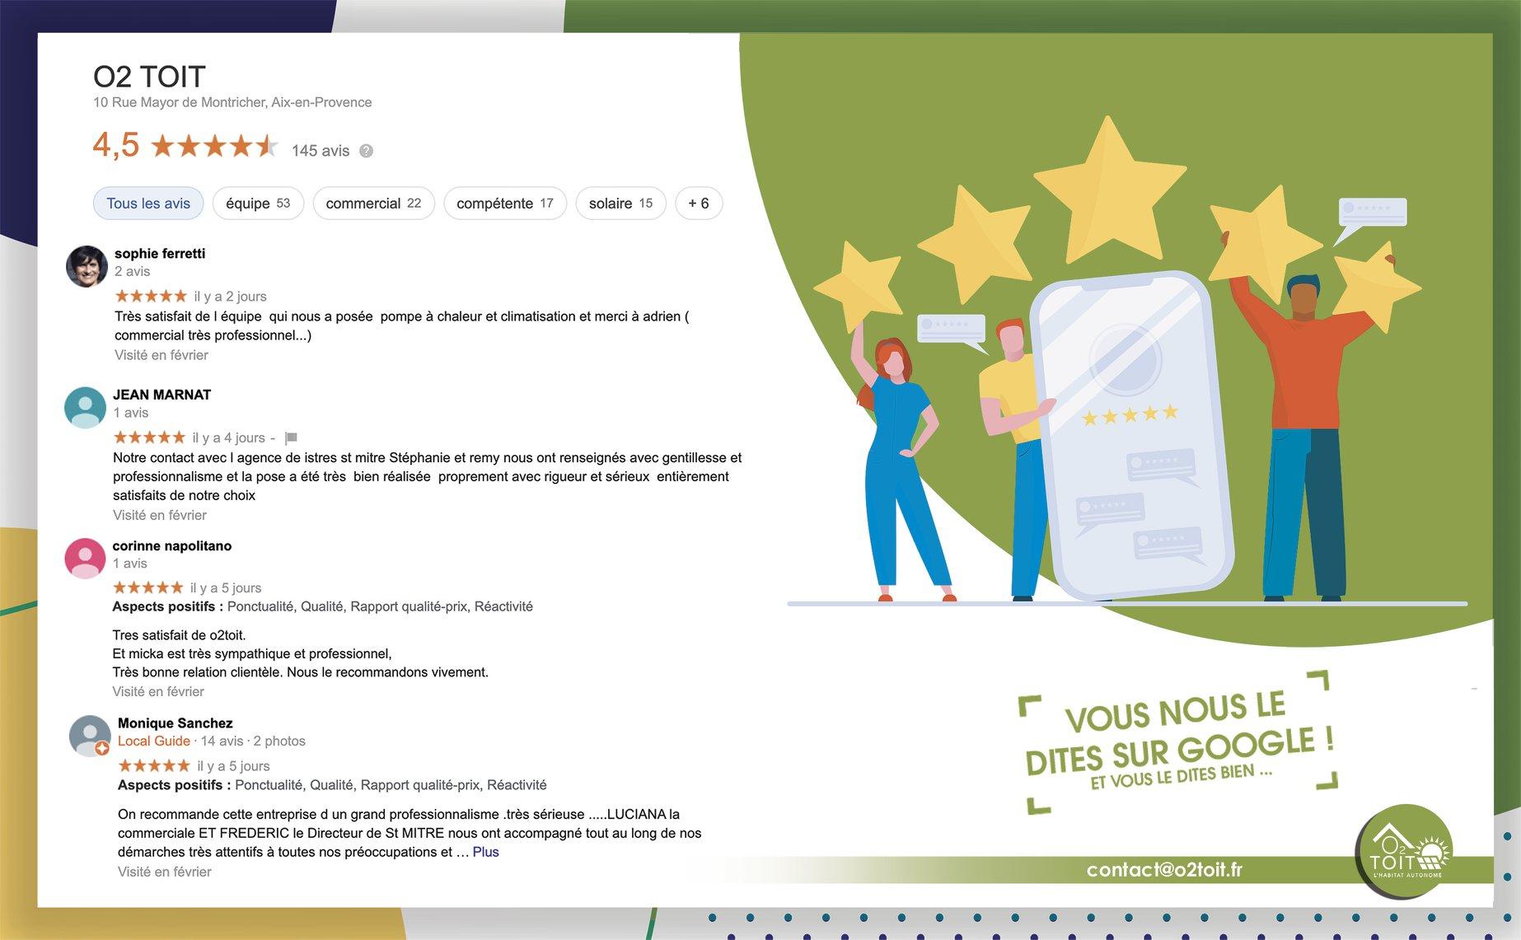Click Aspects positifs line in Monique Sanchez's review
This screenshot has width=1521, height=940.
point(332,785)
